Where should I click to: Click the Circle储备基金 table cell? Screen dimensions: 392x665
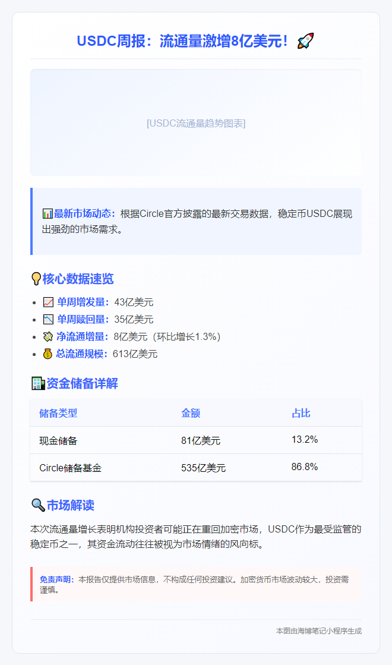[70, 468]
